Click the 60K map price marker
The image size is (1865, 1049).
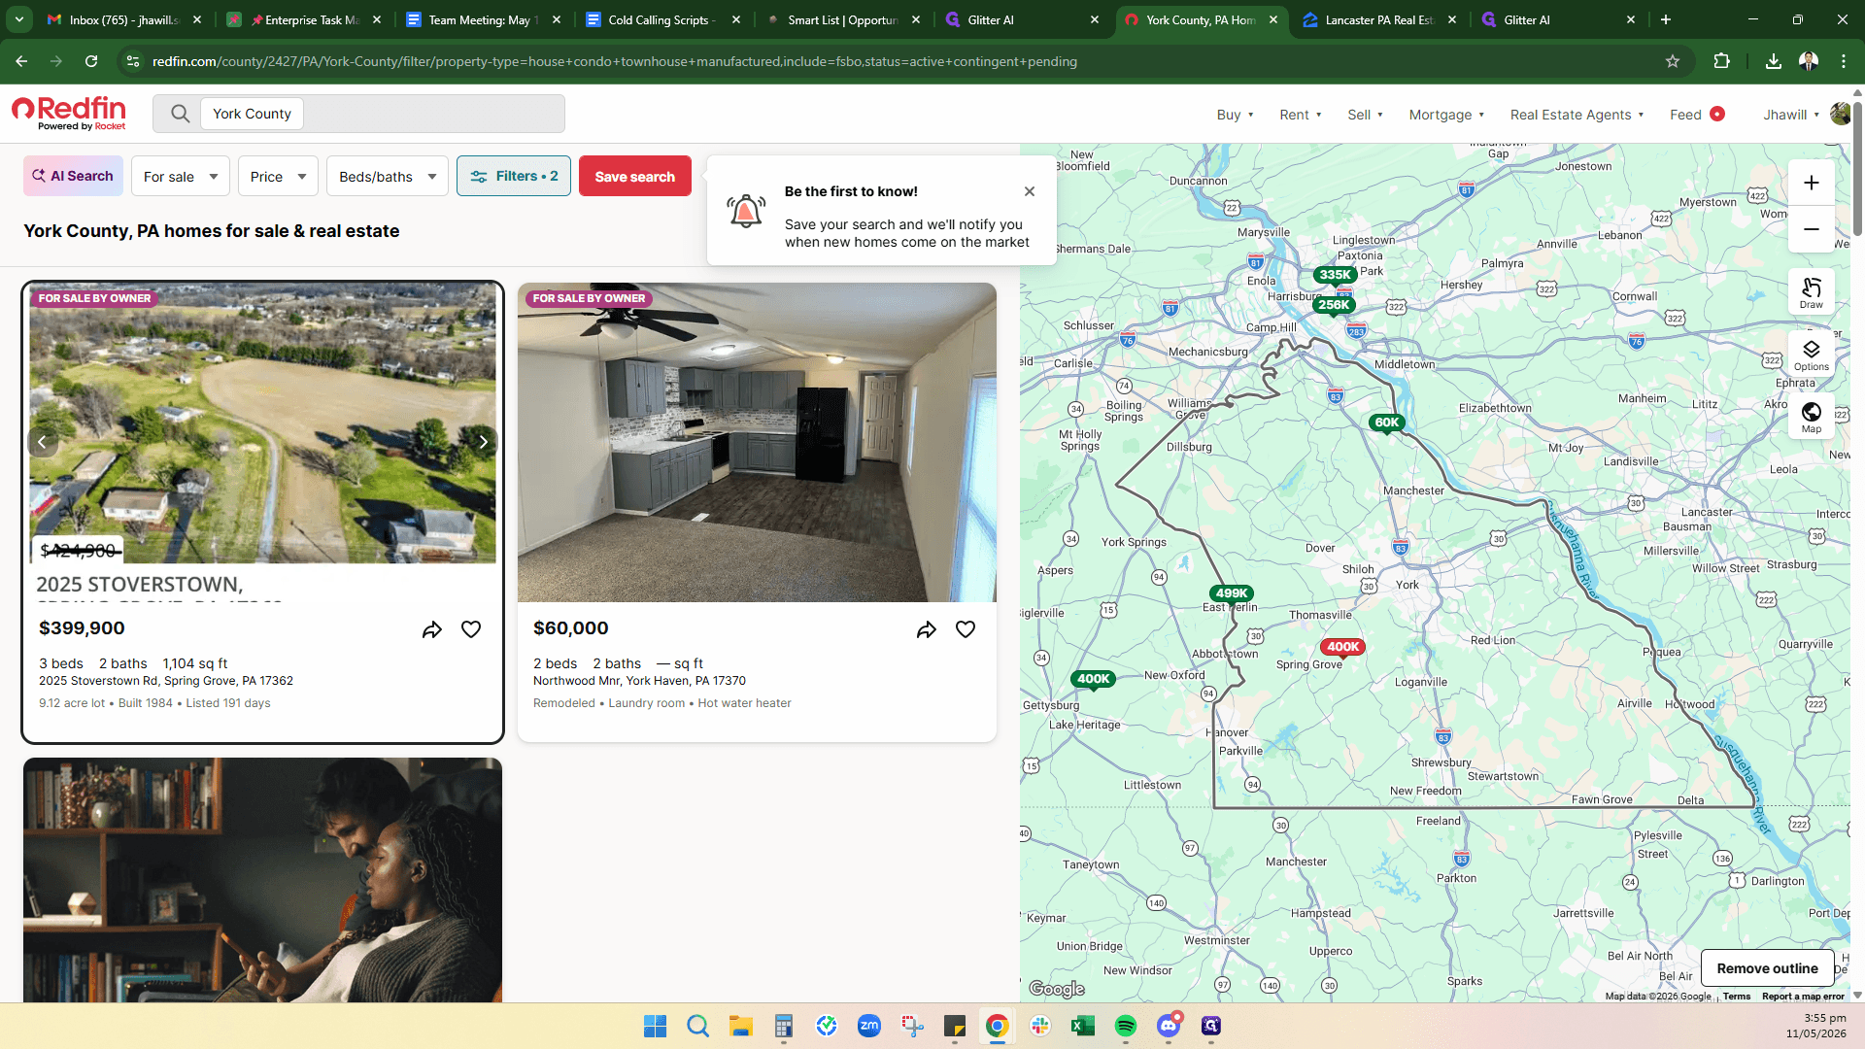1387,423
